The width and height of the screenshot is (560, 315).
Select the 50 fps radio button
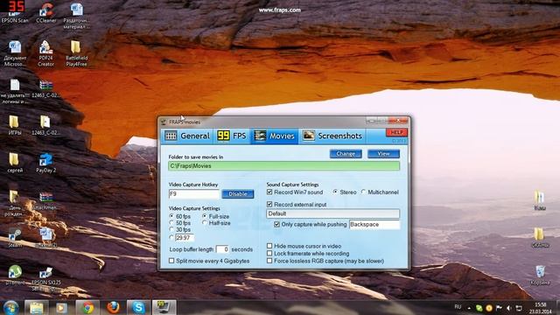171,222
